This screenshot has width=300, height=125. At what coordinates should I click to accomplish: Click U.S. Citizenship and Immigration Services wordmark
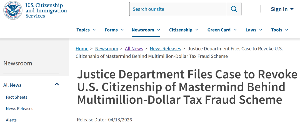click(x=46, y=11)
